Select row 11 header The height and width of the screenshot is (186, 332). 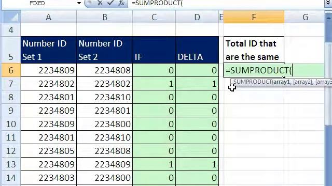click(11, 137)
